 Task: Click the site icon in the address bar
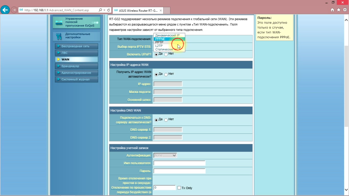click(21, 10)
